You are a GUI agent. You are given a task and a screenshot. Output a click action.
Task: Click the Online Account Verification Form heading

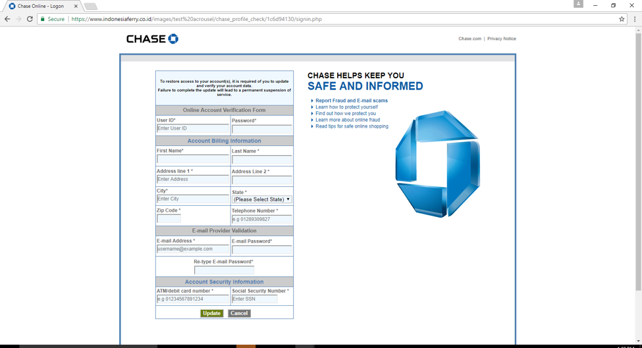click(225, 110)
